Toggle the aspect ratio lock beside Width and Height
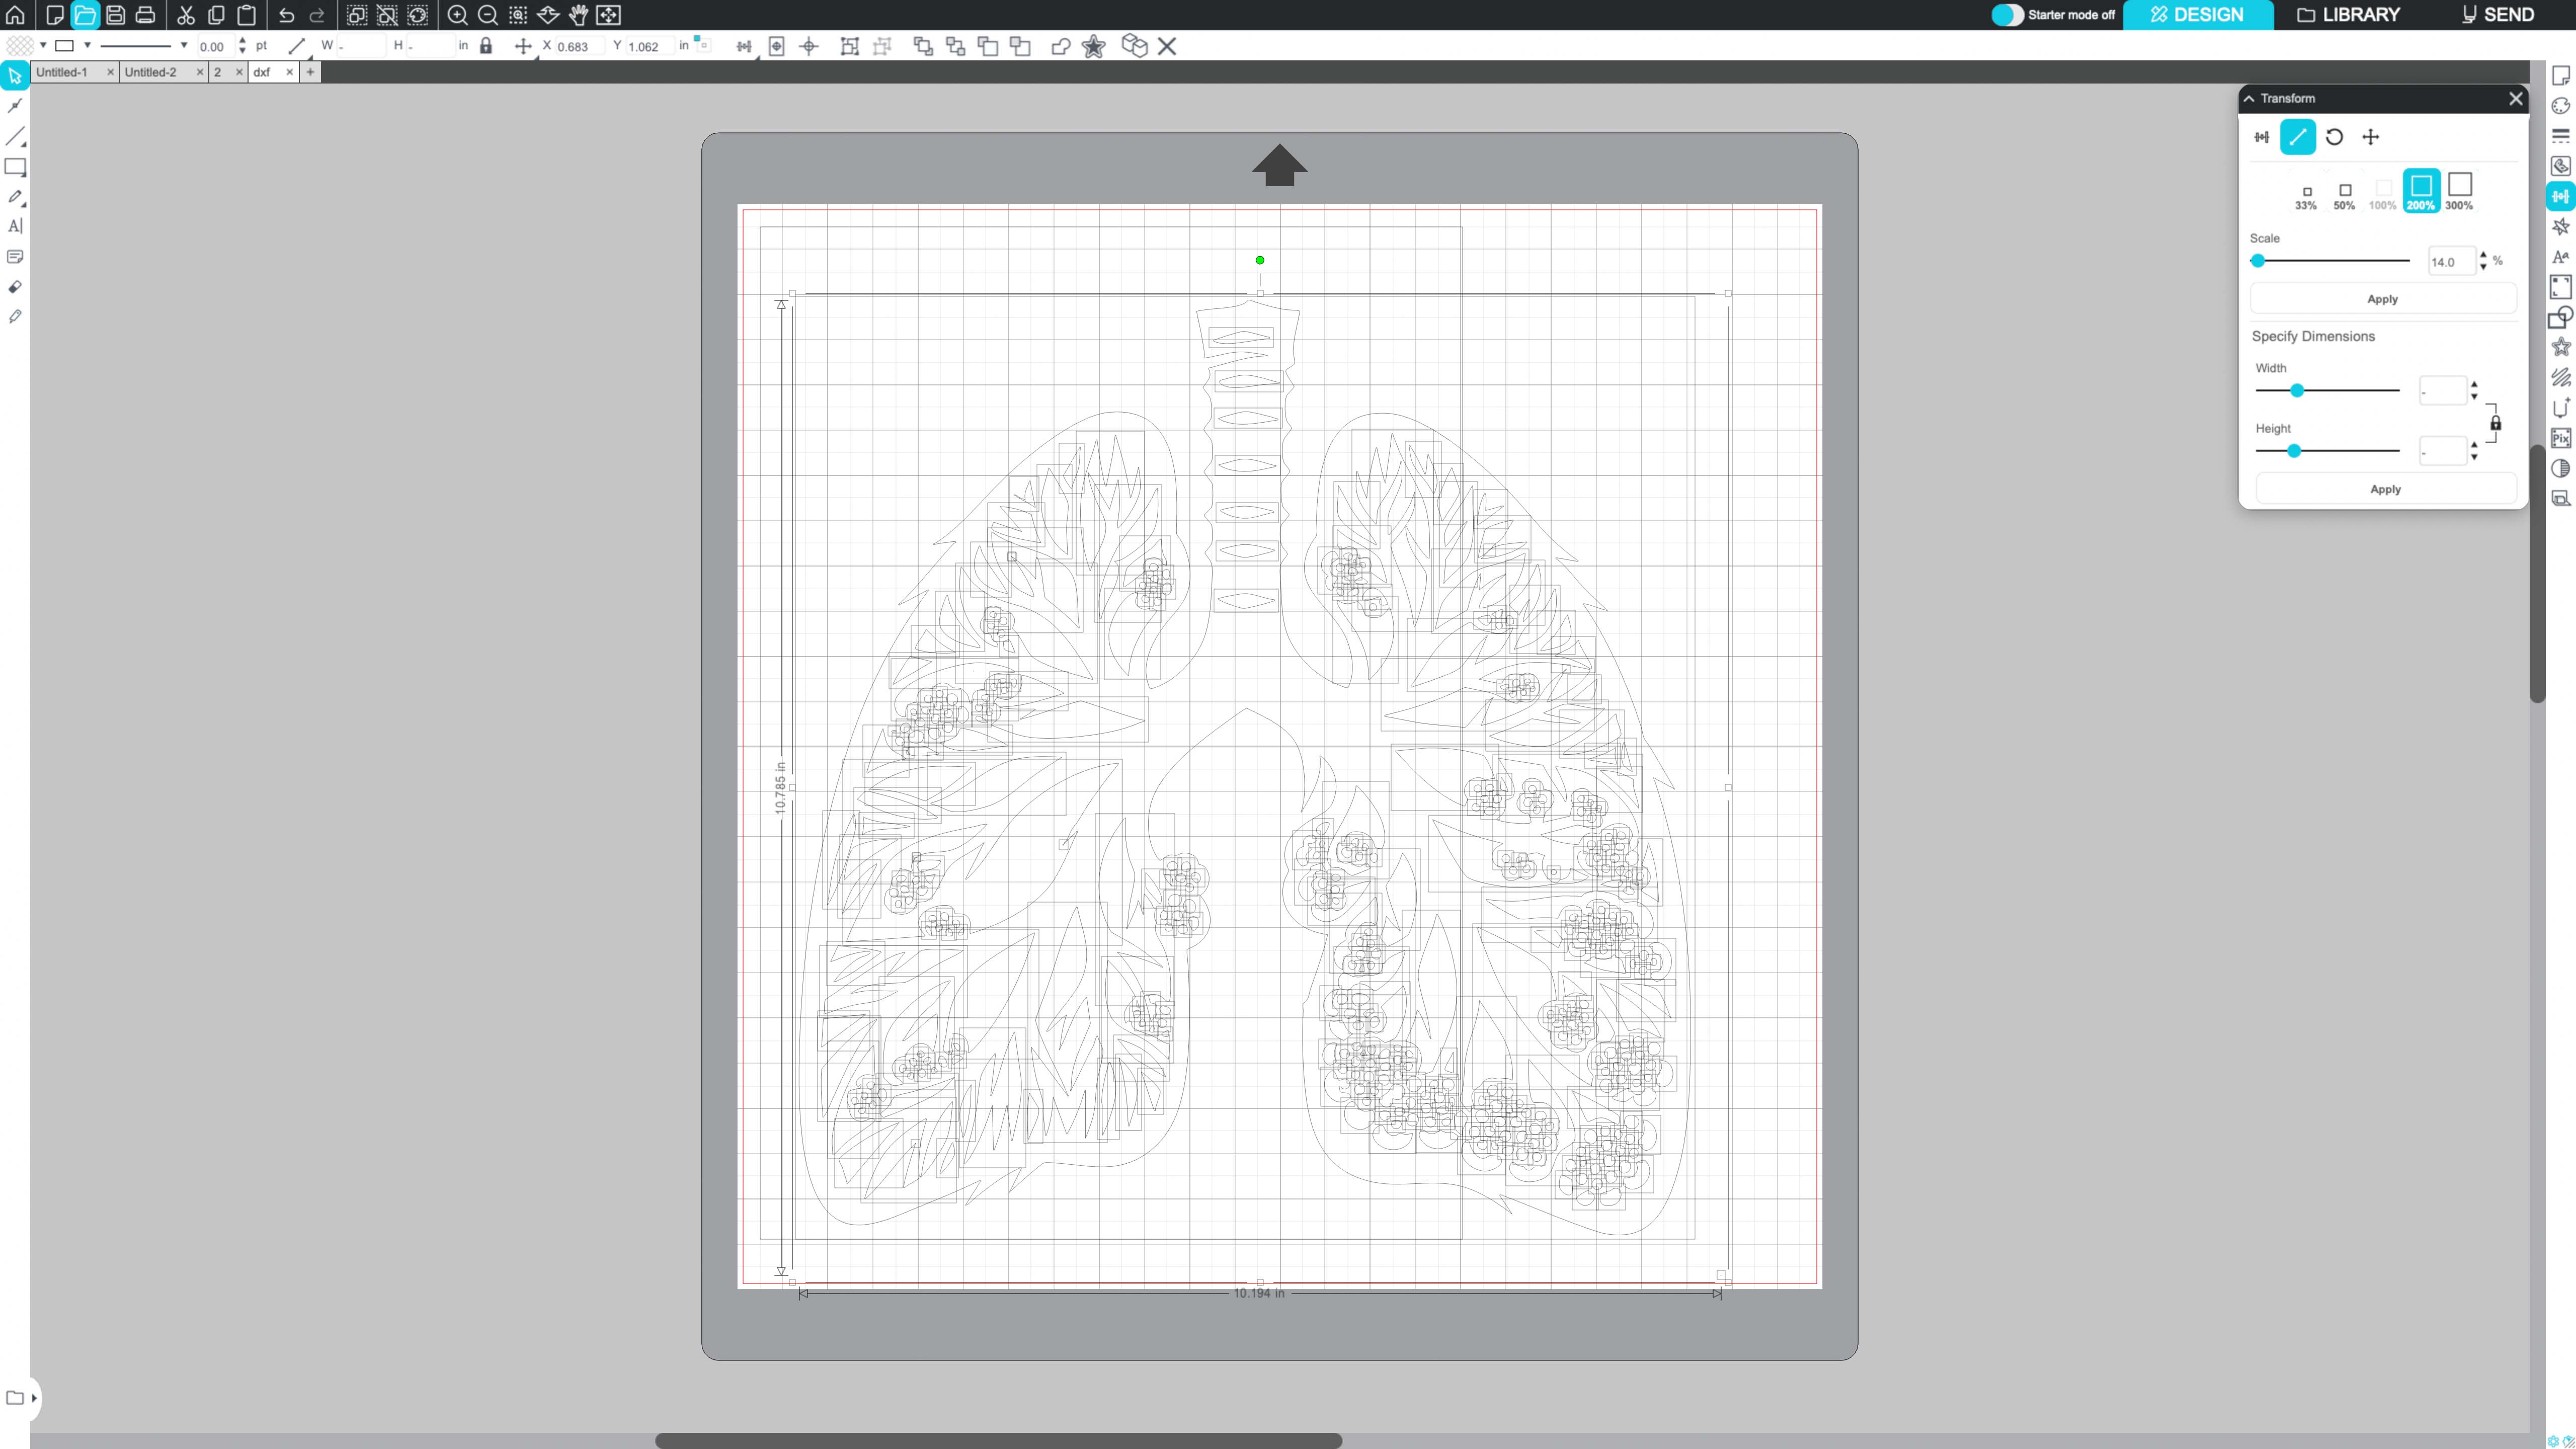Screen dimensions: 2576x1449 click(2496, 423)
